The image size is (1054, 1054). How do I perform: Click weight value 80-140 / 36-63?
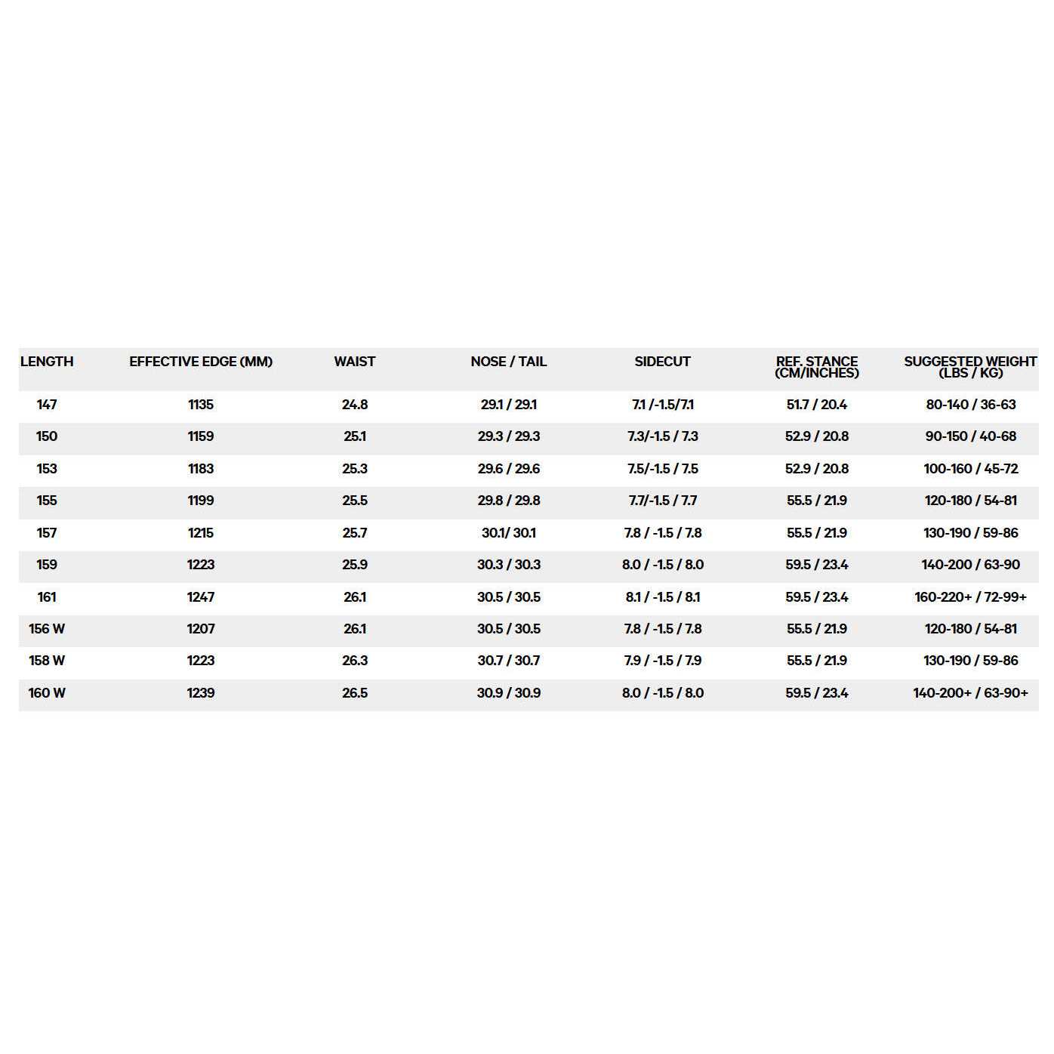[970, 405]
